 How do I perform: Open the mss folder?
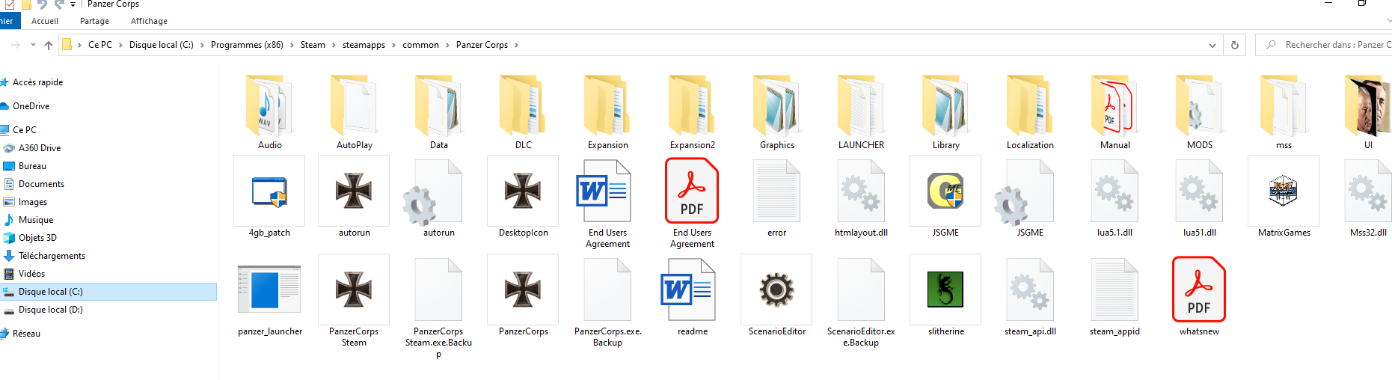coord(1284,112)
